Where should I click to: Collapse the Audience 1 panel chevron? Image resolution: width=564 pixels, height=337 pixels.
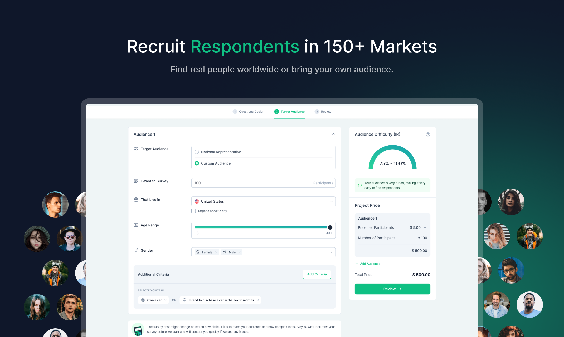pyautogui.click(x=333, y=134)
